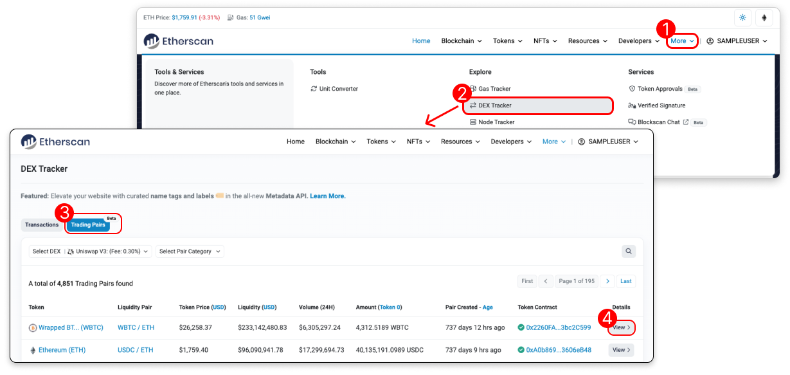Open the More menu in top header

coord(682,41)
